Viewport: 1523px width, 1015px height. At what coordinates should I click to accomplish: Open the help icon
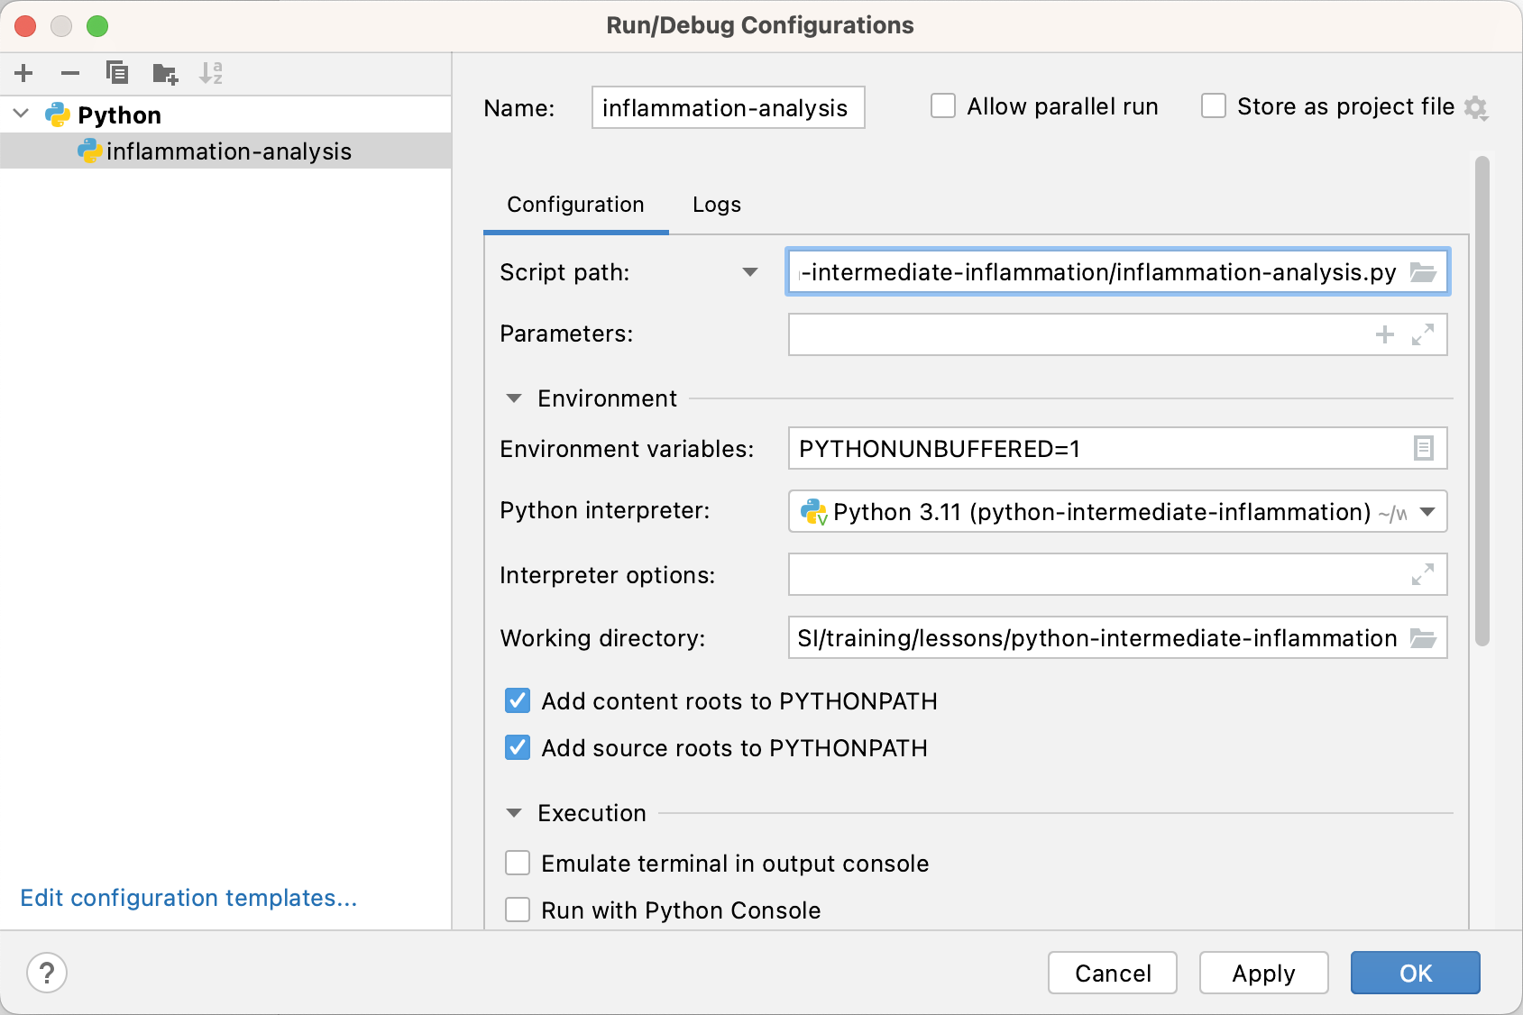pyautogui.click(x=47, y=973)
